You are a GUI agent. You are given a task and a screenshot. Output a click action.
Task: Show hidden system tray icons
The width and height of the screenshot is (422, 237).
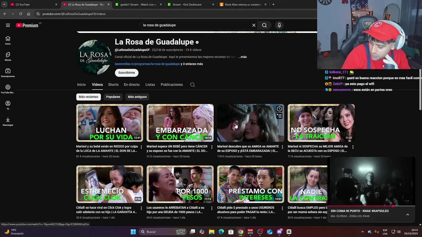(363, 232)
